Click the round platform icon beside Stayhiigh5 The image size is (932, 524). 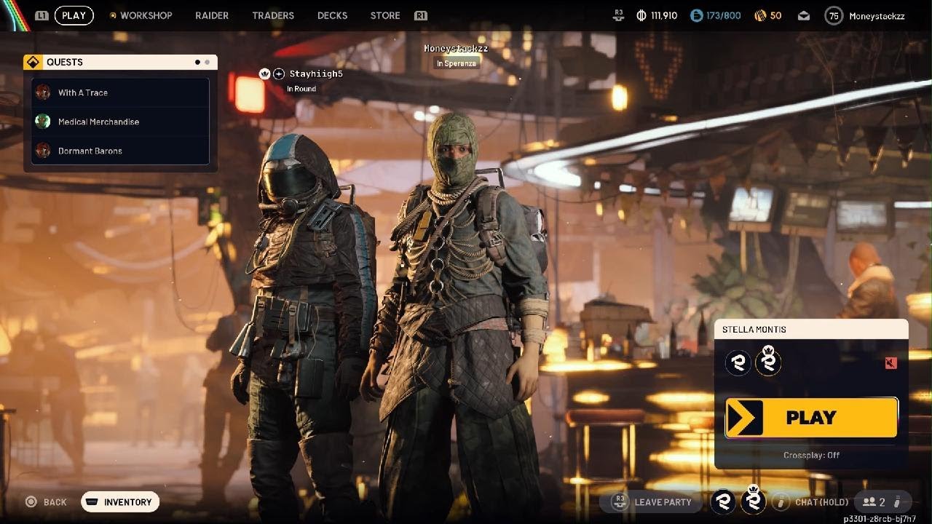pyautogui.click(x=278, y=74)
